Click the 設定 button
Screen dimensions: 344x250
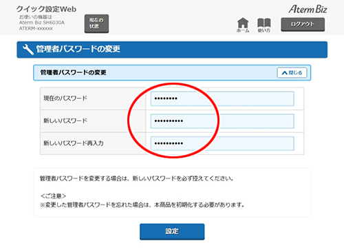[172, 231]
